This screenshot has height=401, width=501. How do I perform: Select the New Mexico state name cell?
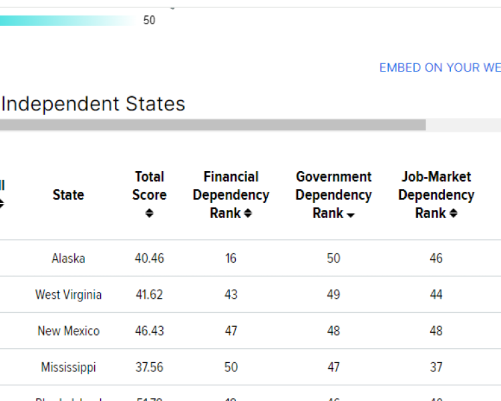tap(68, 331)
